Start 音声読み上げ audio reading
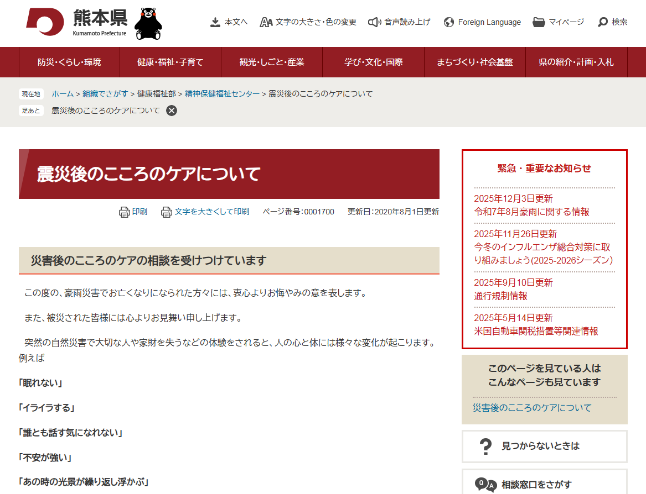The width and height of the screenshot is (646, 494). click(x=375, y=22)
